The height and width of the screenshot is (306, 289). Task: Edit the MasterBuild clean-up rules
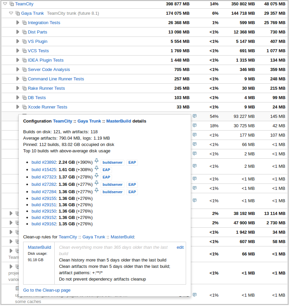click(180, 247)
